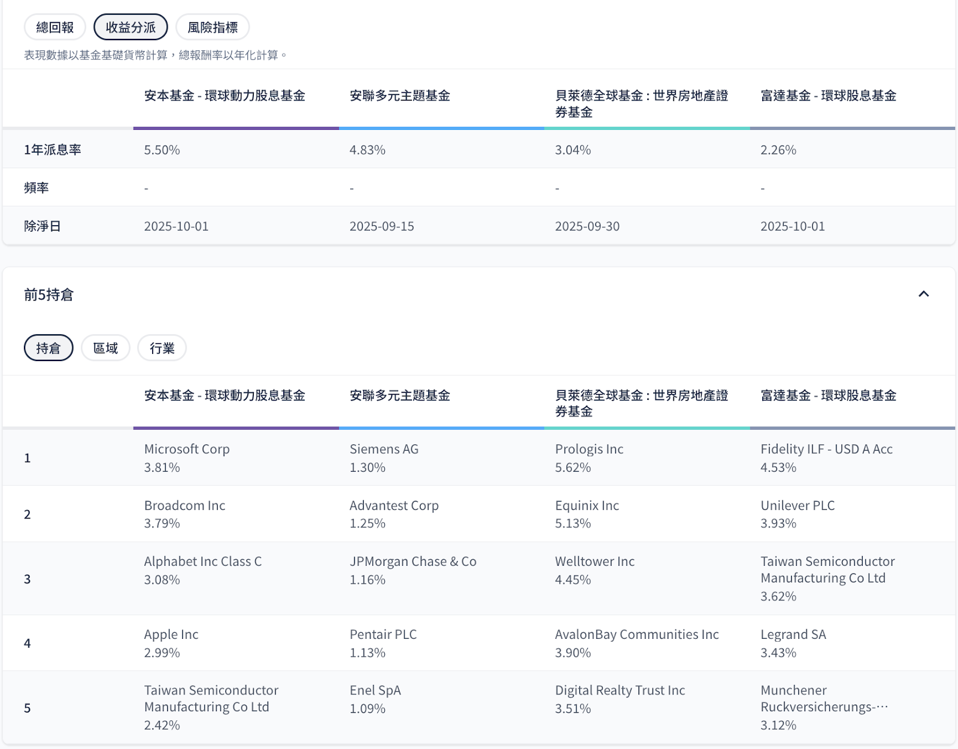Select the 收益分派 tab
The width and height of the screenshot is (958, 749).
coord(131,28)
